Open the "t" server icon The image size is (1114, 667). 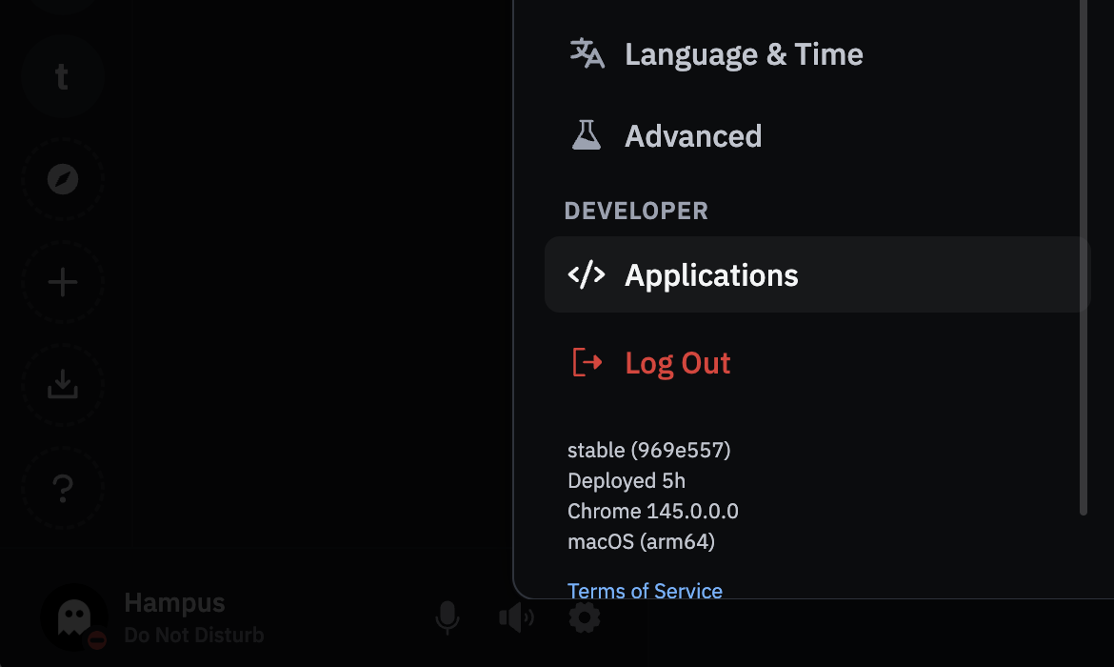coord(62,76)
